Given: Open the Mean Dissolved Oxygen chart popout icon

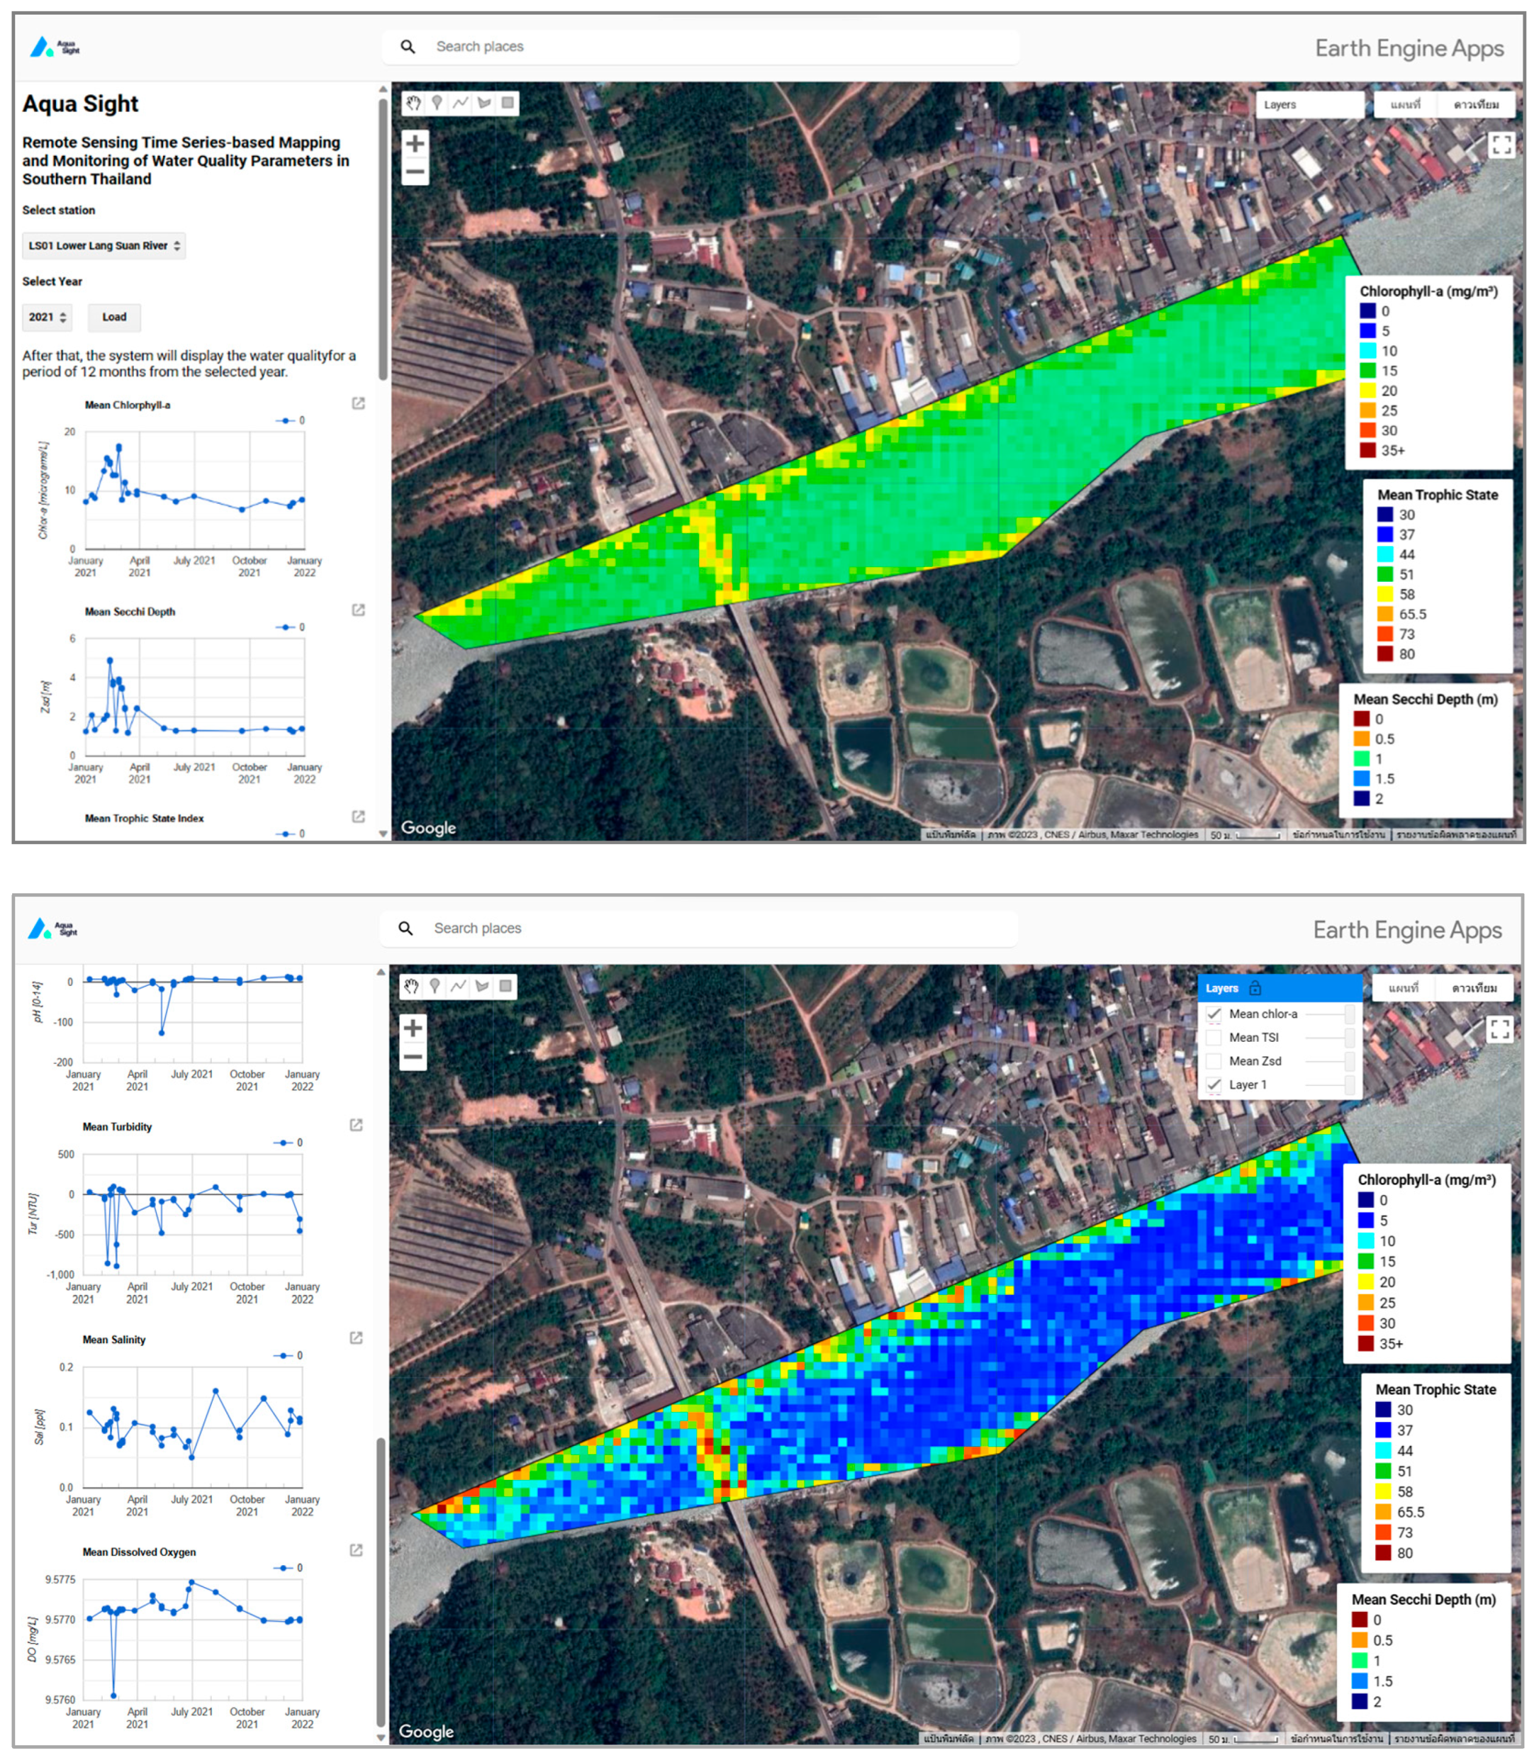Looking at the screenshot, I should click(356, 1551).
